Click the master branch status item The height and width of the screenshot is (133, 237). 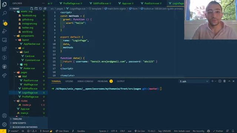point(13,131)
